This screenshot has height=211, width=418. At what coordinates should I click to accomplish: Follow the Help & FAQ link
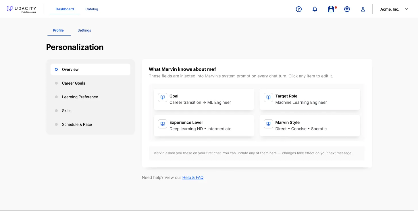(x=193, y=177)
